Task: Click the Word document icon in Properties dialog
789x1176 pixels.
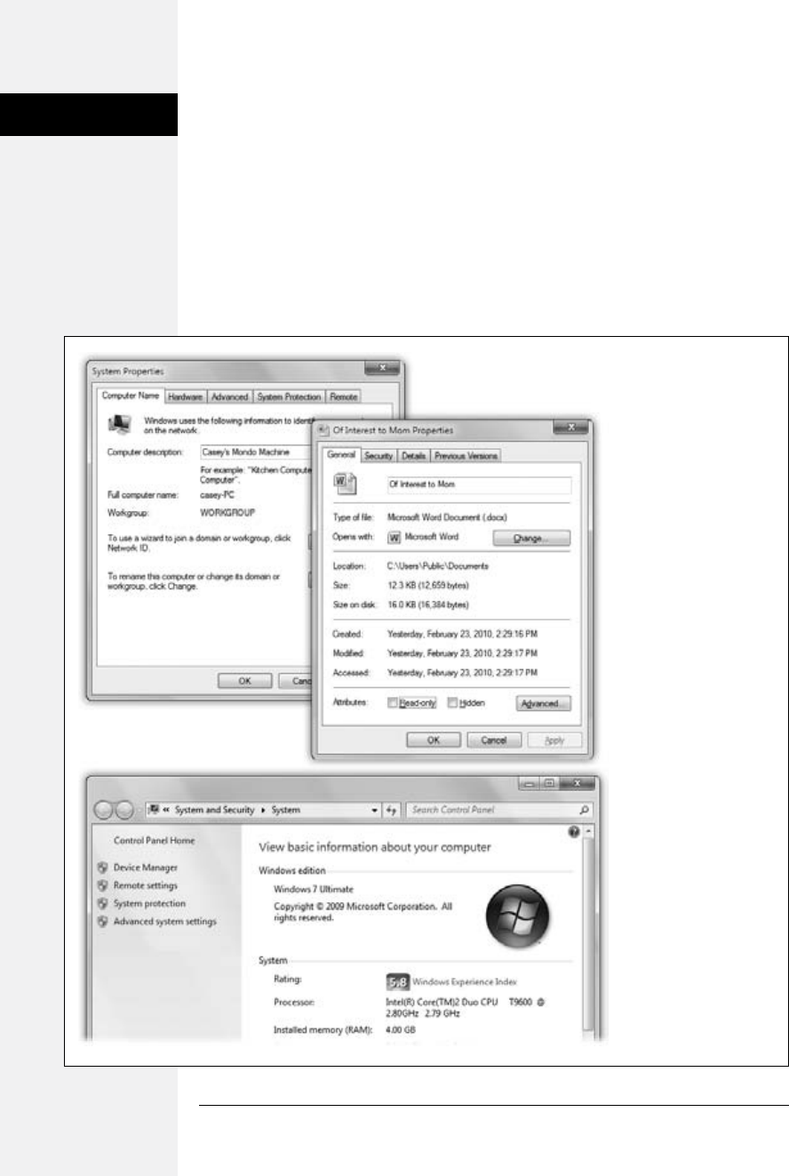Action: [343, 484]
